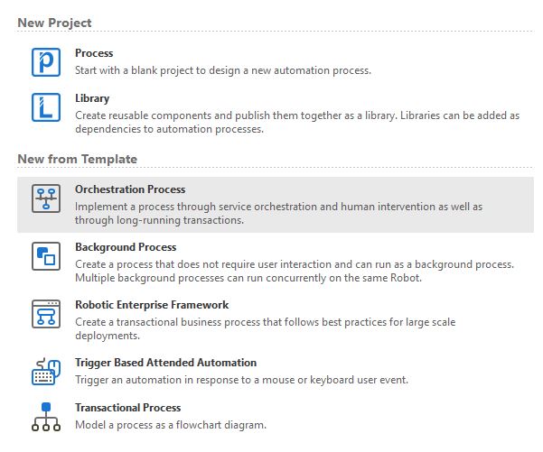Image resolution: width=543 pixels, height=452 pixels.
Task: Click the Library 'L' icon
Action: [x=46, y=107]
